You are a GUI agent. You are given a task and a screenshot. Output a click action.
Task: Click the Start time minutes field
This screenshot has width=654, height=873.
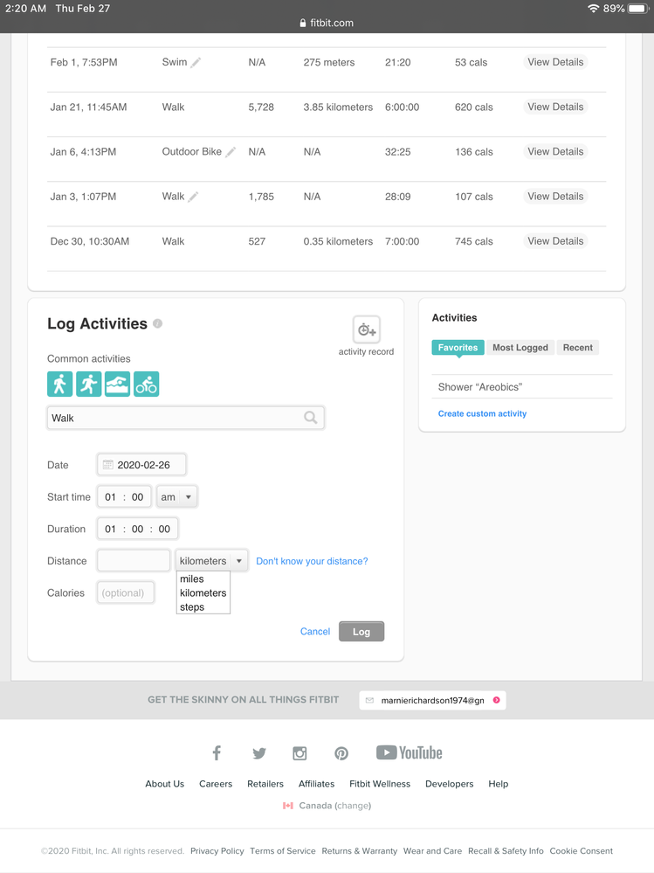click(137, 496)
